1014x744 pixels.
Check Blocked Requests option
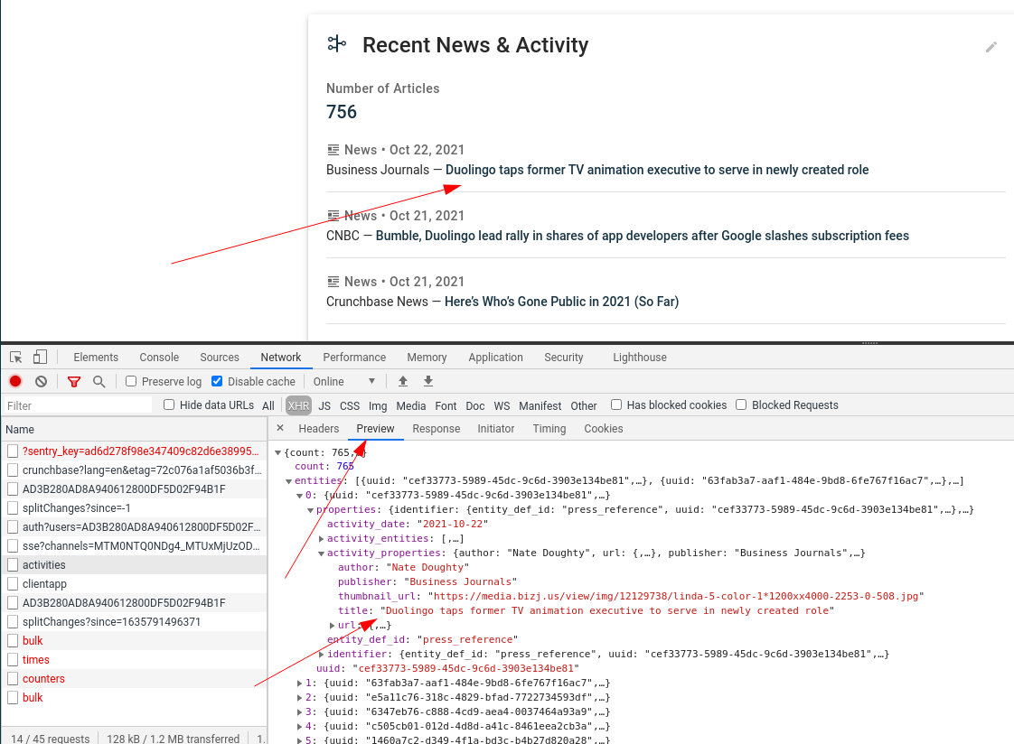(x=741, y=405)
